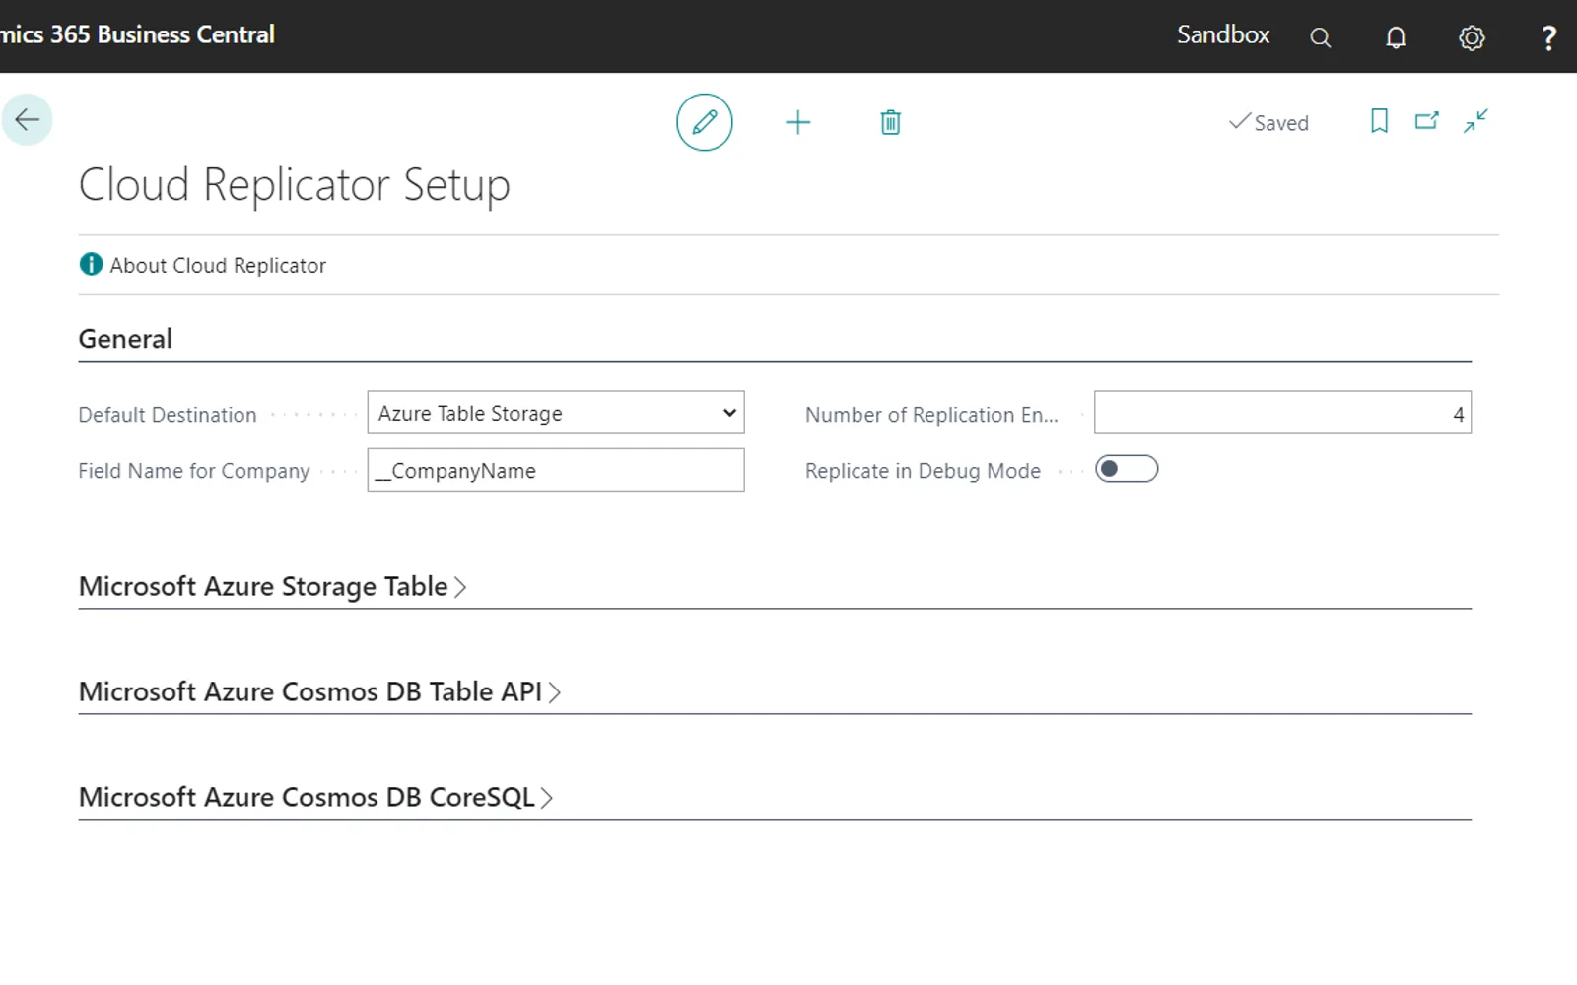Image resolution: width=1577 pixels, height=985 pixels.
Task: Click Number of Replication En... label
Action: click(931, 415)
